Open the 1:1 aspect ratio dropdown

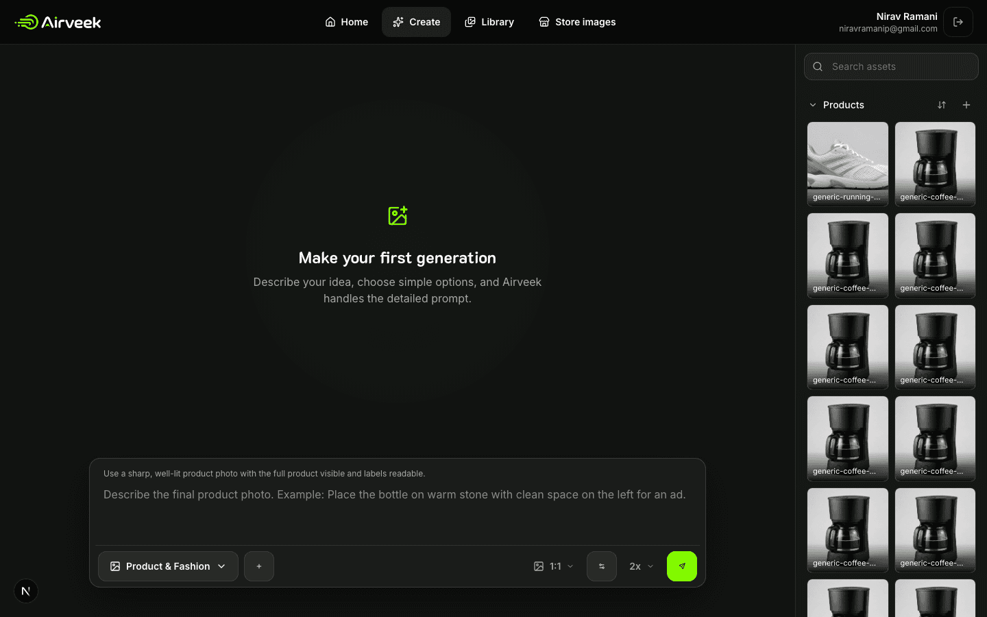pyautogui.click(x=553, y=566)
